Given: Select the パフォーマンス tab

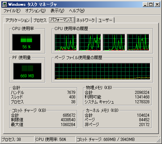Looking at the screenshot, I should (x=62, y=20).
